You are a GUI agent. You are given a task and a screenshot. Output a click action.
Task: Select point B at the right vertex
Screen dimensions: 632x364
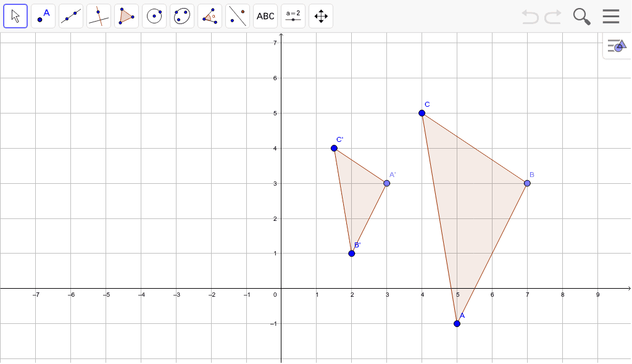(527, 183)
